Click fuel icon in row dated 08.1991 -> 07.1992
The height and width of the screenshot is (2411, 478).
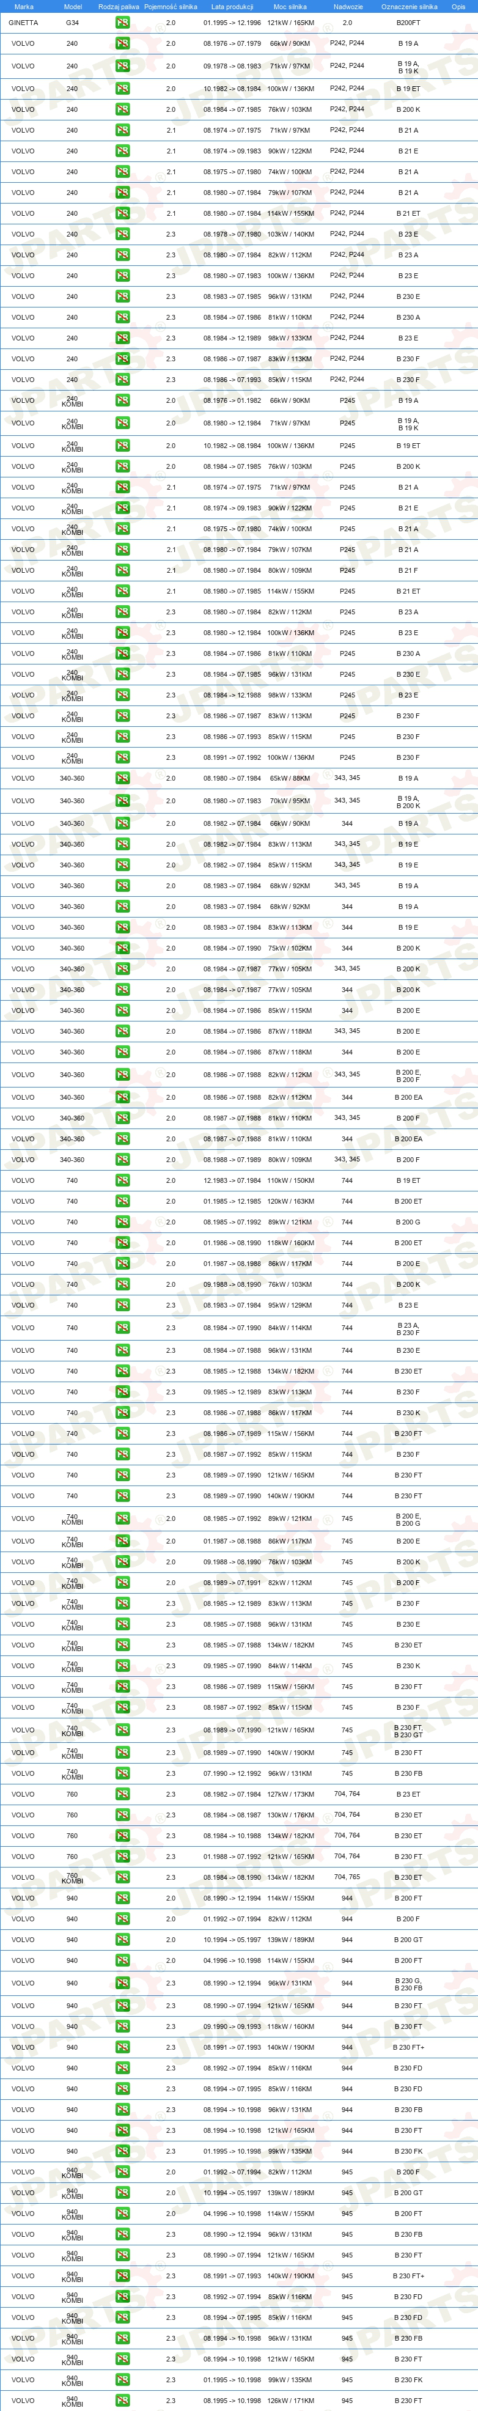(x=122, y=757)
